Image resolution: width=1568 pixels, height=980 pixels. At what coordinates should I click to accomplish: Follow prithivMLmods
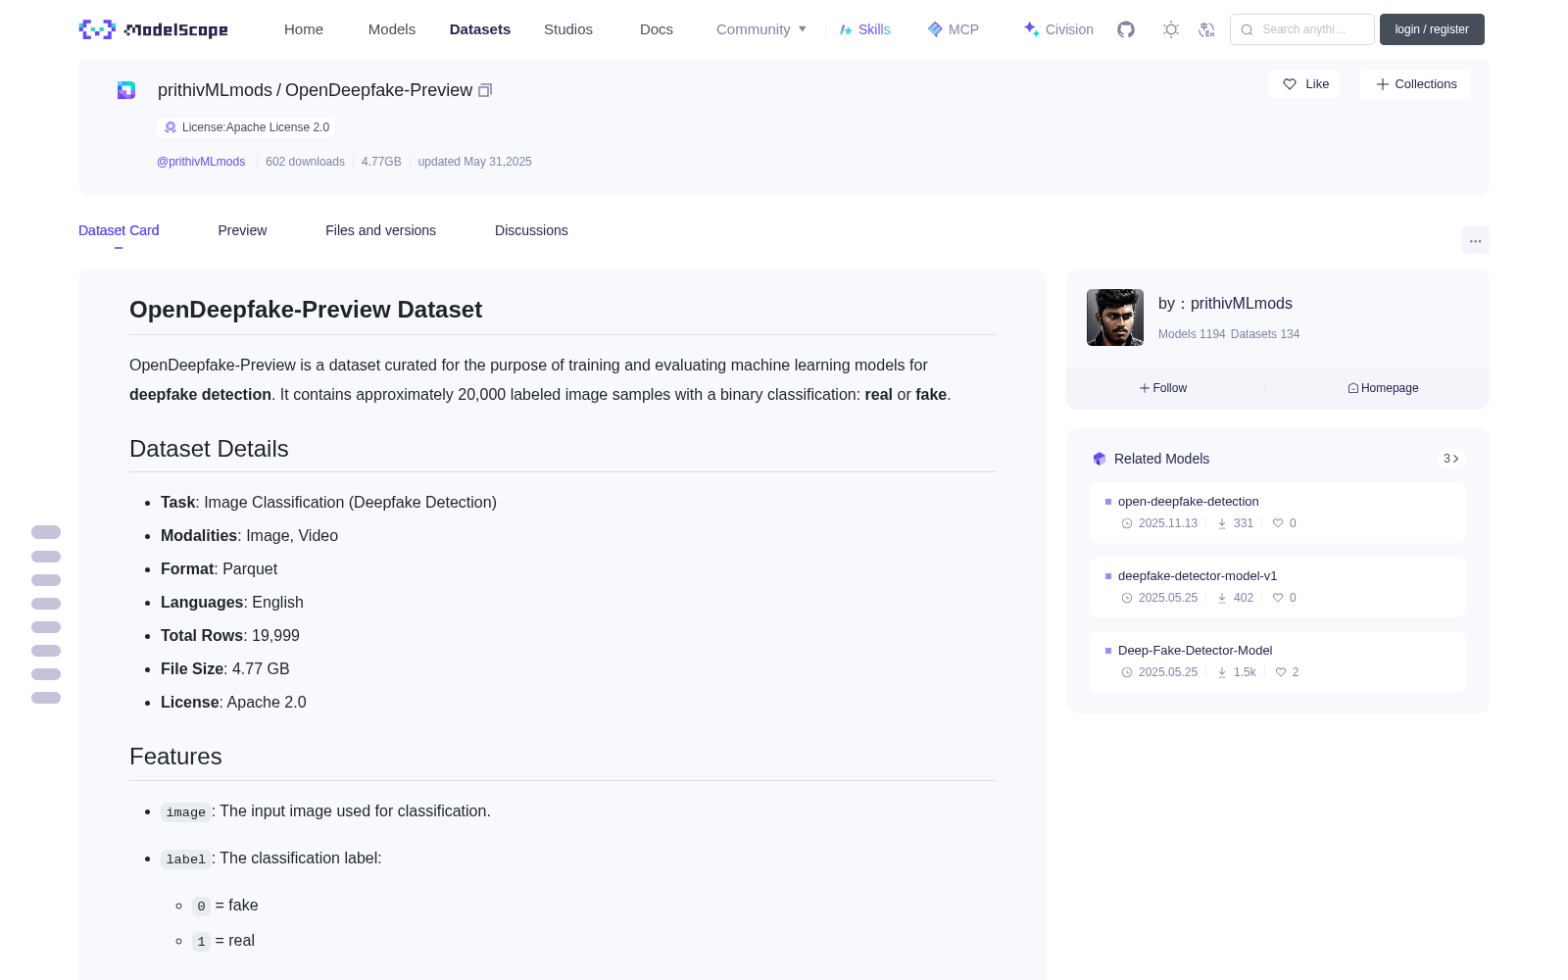click(x=1163, y=388)
